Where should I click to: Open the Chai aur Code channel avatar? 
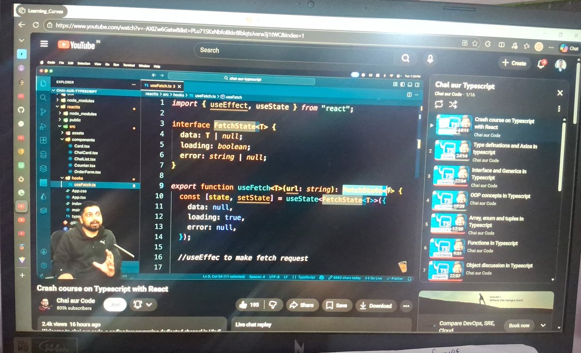coord(45,304)
